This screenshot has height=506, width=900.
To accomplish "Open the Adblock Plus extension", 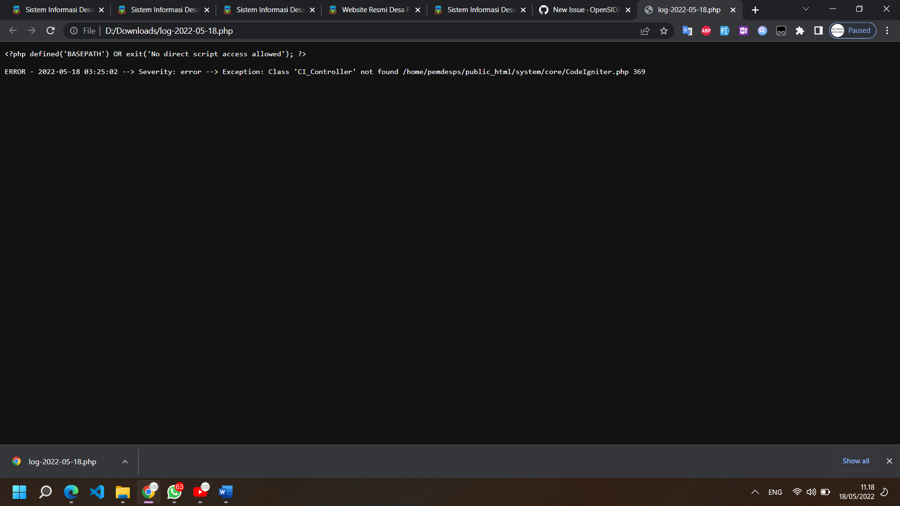I will click(x=706, y=30).
